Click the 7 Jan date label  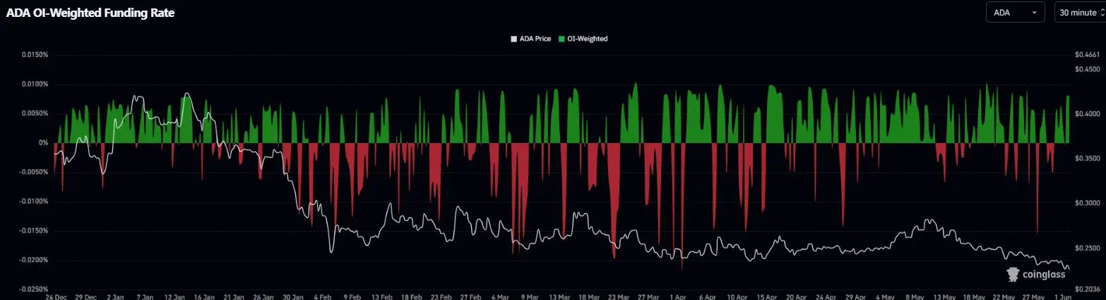[144, 296]
